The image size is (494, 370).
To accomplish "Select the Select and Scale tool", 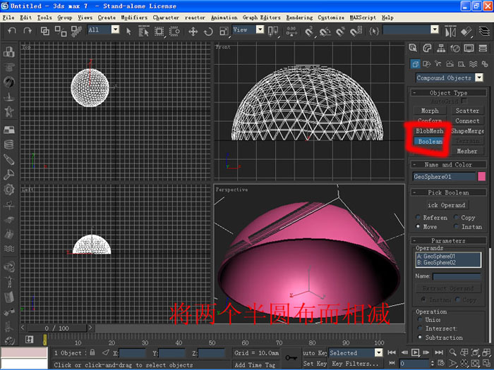I will click(224, 31).
